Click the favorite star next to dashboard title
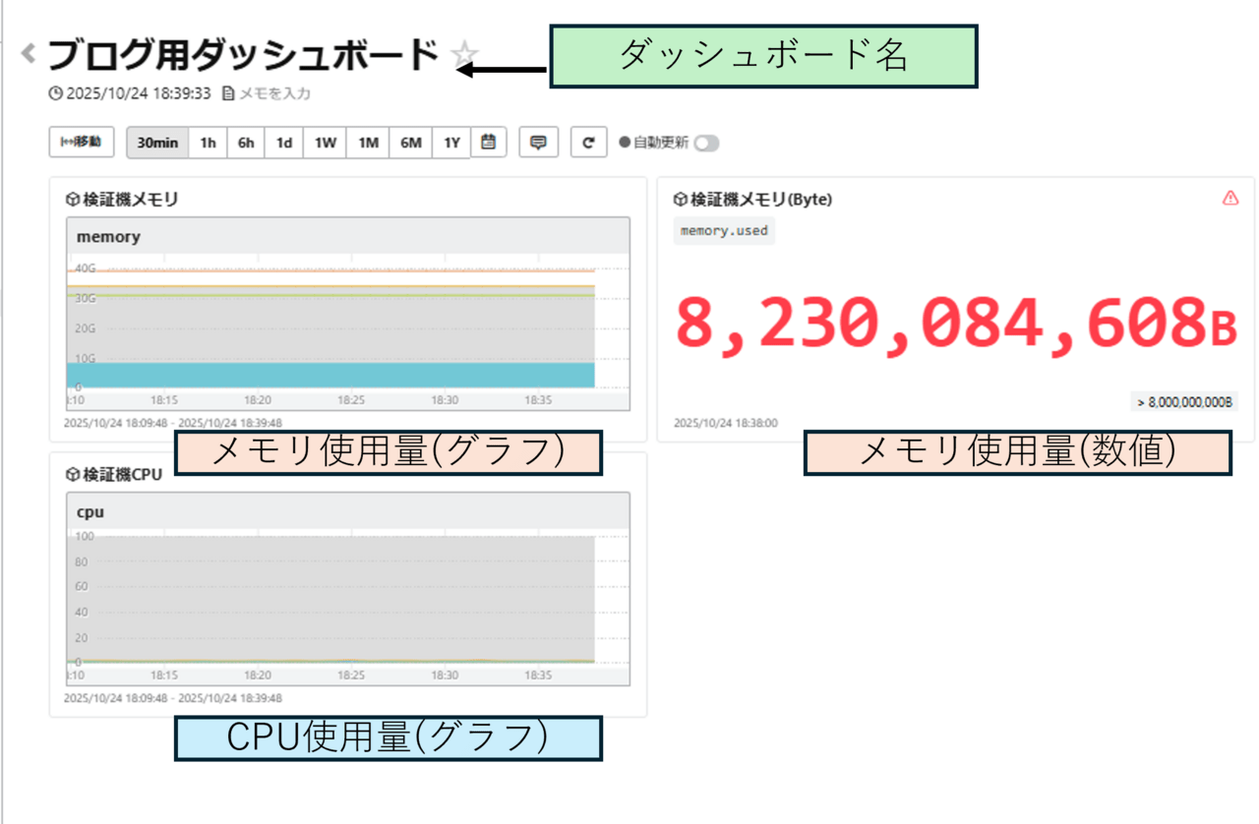Image resolution: width=1259 pixels, height=824 pixels. pos(464,55)
